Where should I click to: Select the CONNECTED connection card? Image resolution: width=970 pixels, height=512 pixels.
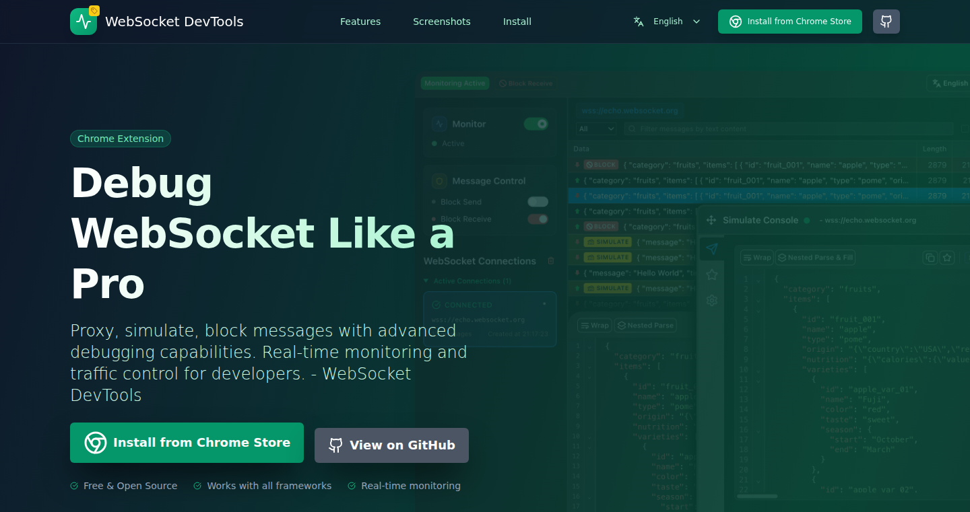[490, 320]
